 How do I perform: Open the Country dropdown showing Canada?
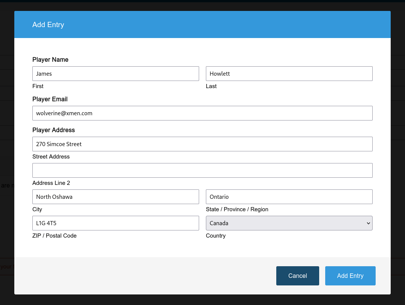coord(289,223)
